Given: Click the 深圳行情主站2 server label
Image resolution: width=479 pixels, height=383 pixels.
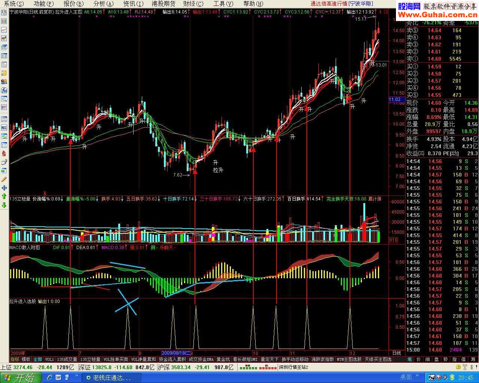Looking at the screenshot, I should [x=293, y=367].
